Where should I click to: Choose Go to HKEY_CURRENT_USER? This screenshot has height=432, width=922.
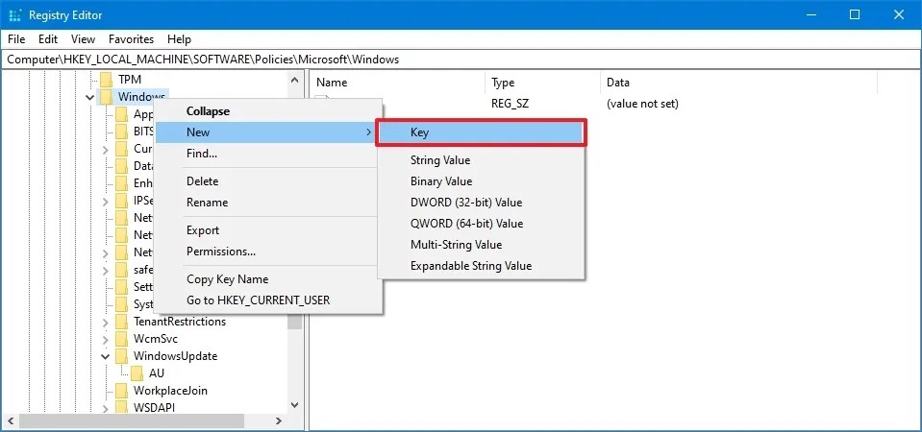[x=269, y=300]
